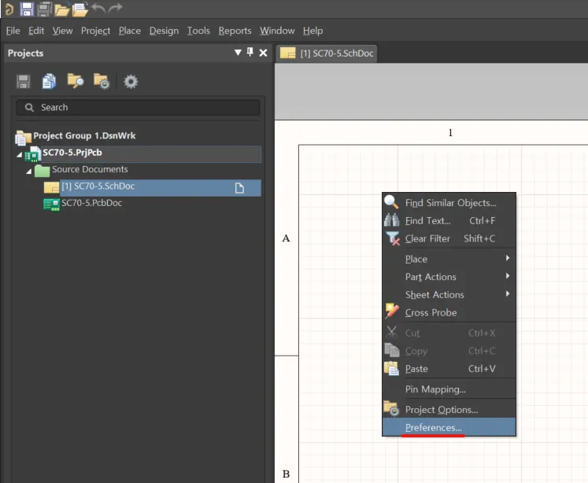Select Cross Probe in context menu
588x483 pixels.
(449, 312)
